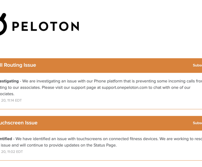The height and width of the screenshot is (167, 202).
Task: Open the Touchscreen Issue incident title
Action: pyautogui.click(x=18, y=123)
